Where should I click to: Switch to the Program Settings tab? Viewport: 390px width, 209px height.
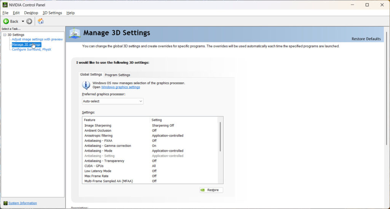click(x=117, y=75)
